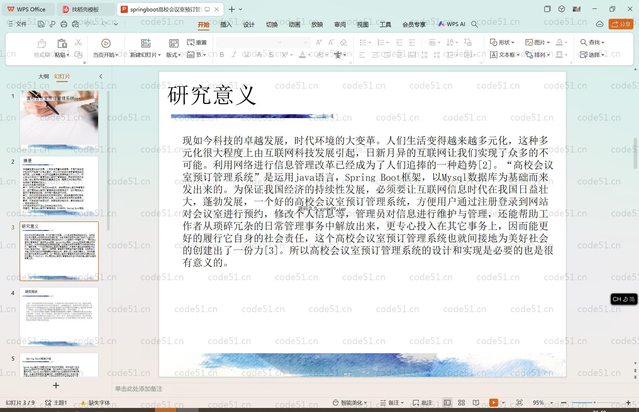
Task: Toggle align left paragraph button
Action: tap(362, 55)
